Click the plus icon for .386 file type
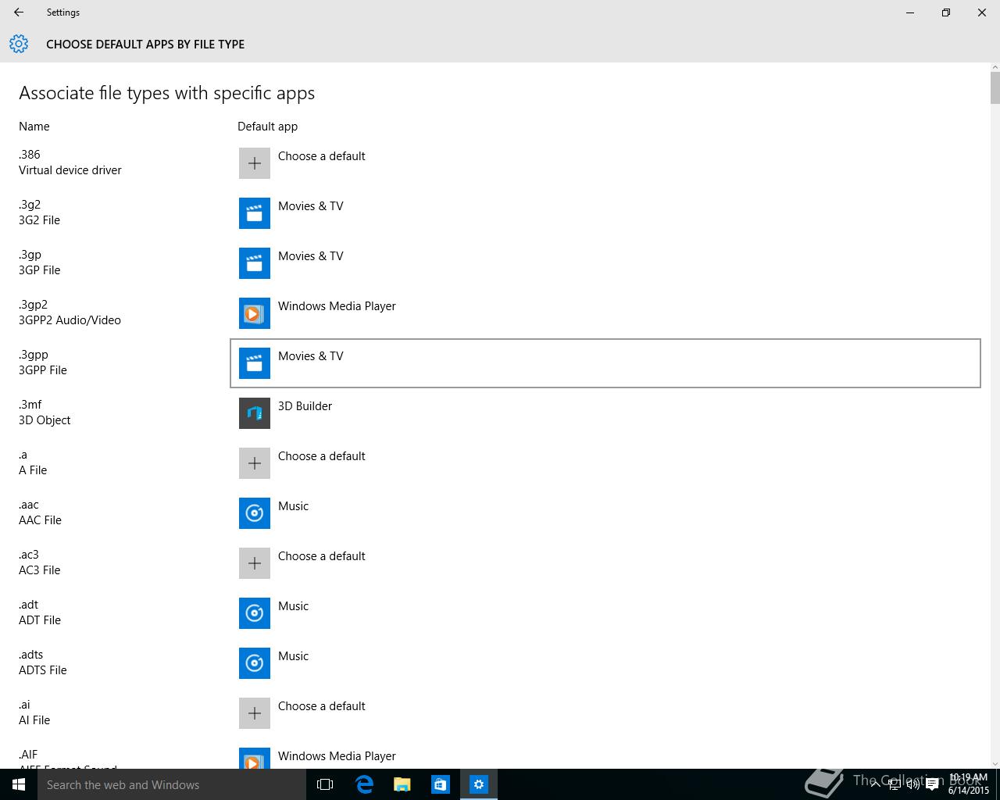The height and width of the screenshot is (800, 1000). point(255,163)
